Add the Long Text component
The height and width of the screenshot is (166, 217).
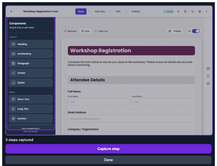tap(31, 109)
